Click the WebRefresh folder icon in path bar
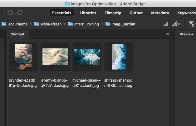The height and width of the screenshot is (126, 196). coord(37,24)
